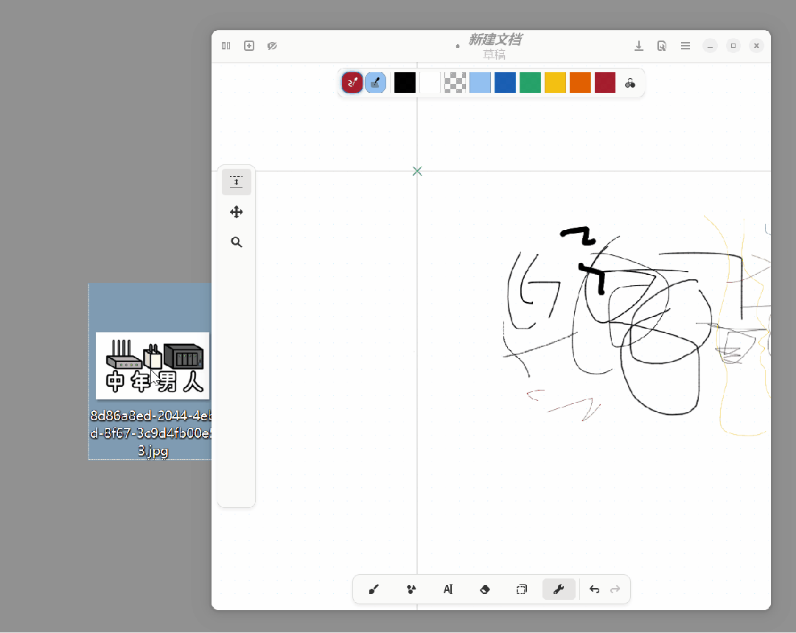The width and height of the screenshot is (796, 633).
Task: Open the zoom controls
Action: click(x=236, y=242)
